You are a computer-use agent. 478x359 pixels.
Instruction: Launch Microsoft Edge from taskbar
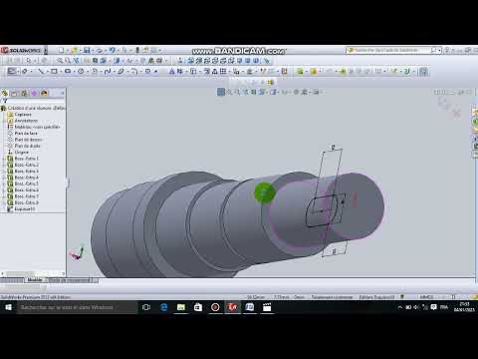pos(164,307)
